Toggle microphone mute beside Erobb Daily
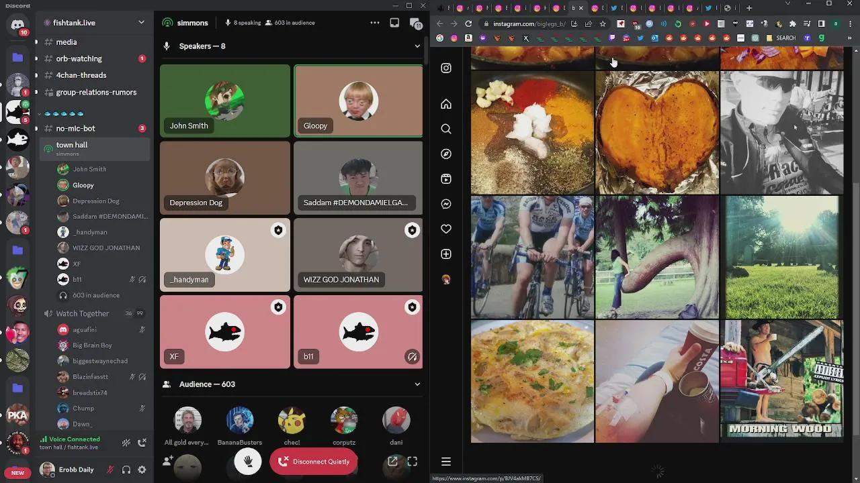 pyautogui.click(x=111, y=470)
